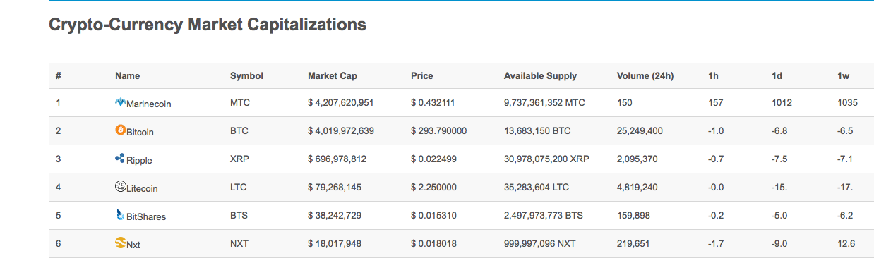
Task: Click Bitcoin's 1d change -6.8
Action: [x=780, y=130]
